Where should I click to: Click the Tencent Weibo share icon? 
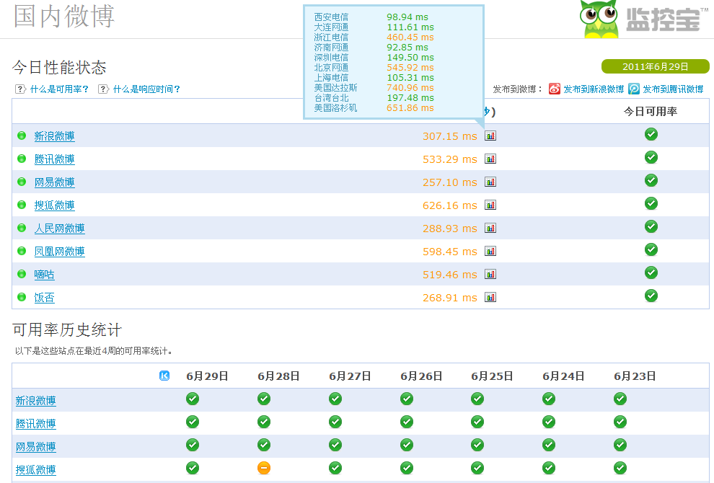[634, 89]
